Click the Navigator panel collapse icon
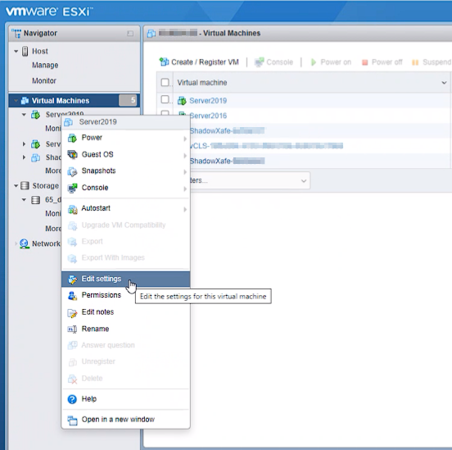This screenshot has width=452, height=450. (130, 34)
